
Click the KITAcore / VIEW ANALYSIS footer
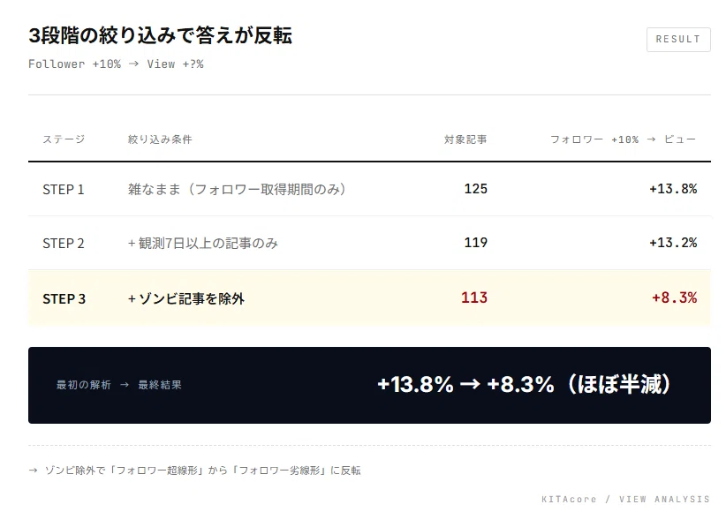[x=625, y=499]
